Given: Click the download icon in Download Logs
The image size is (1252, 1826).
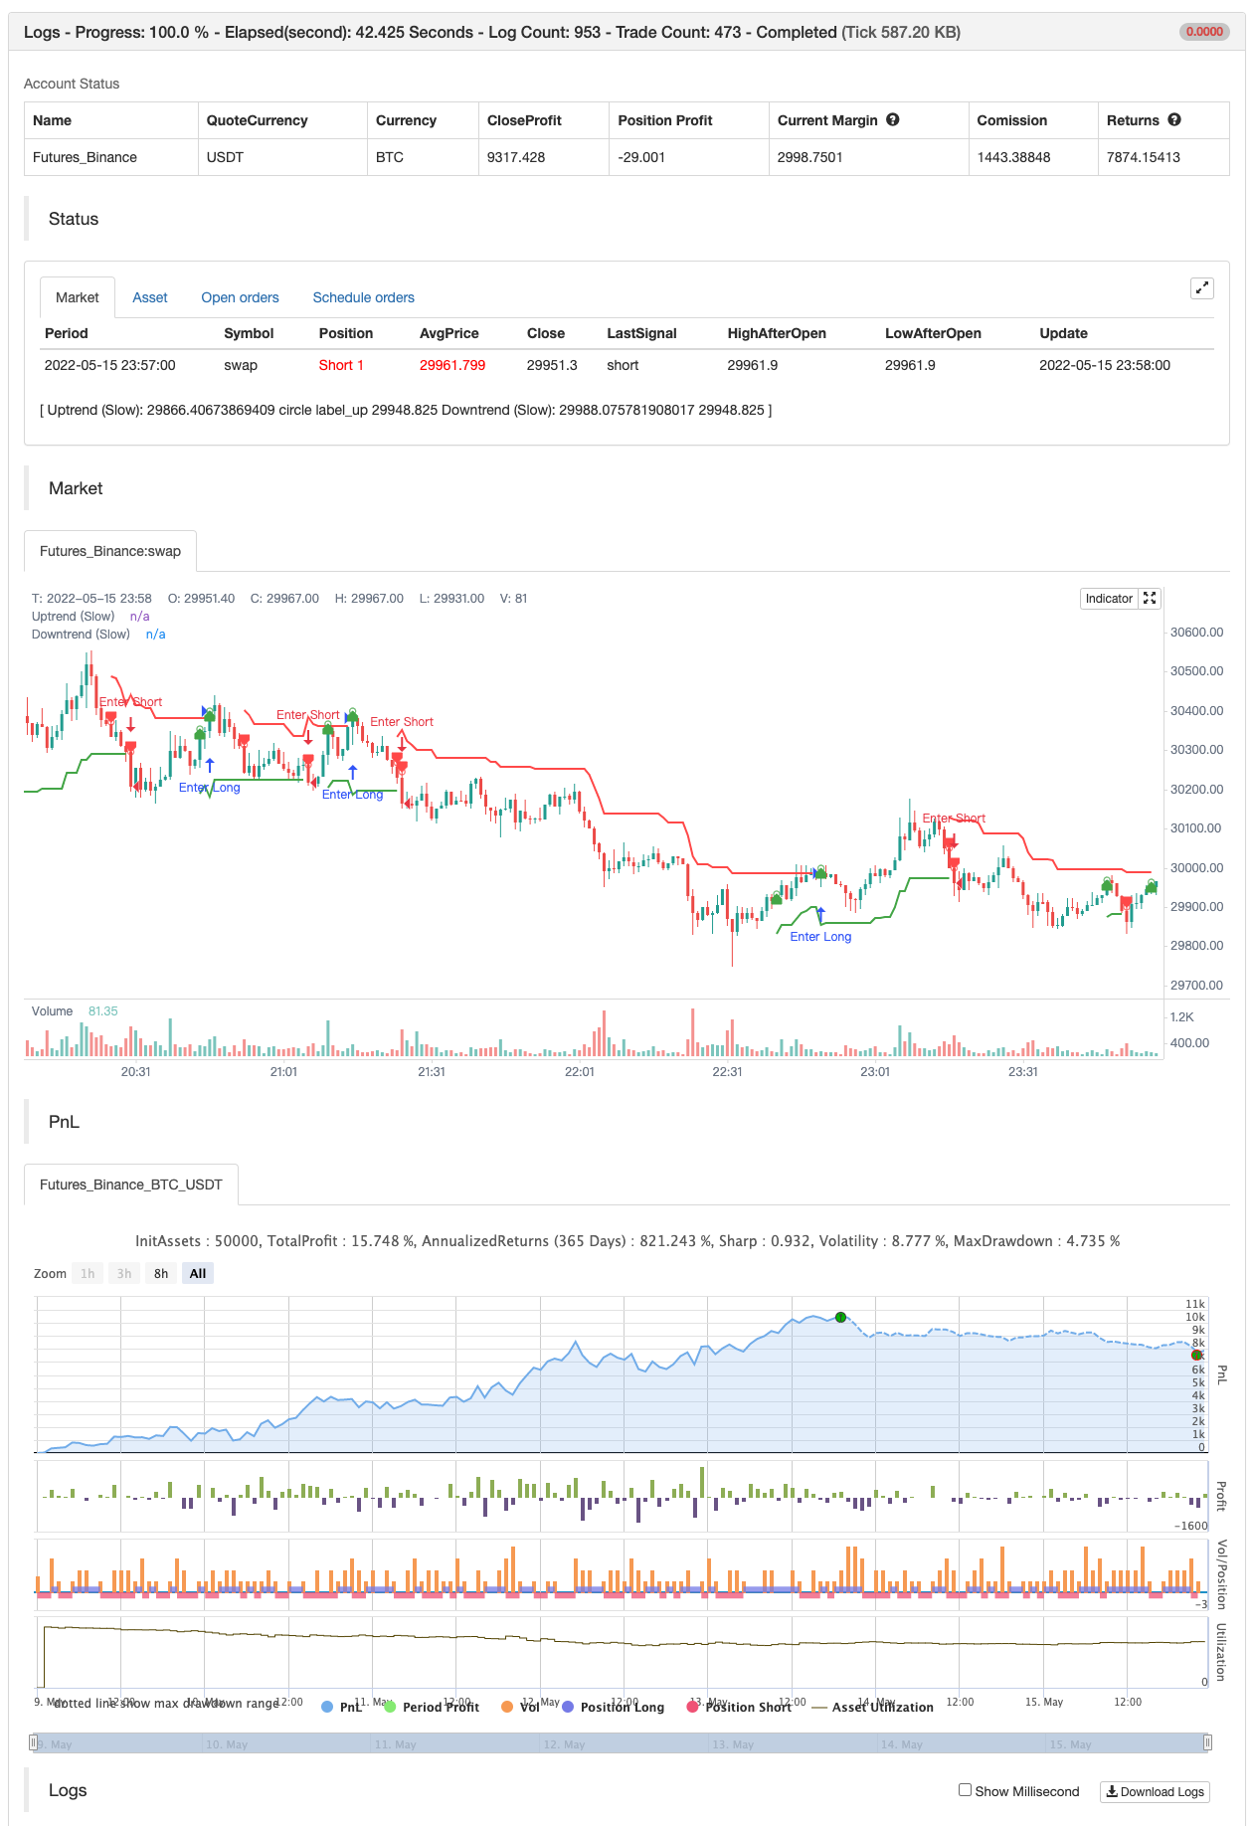Looking at the screenshot, I should 1112,1791.
